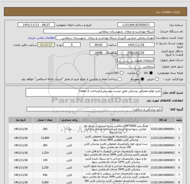Viewport: 190px width, 184px height.
Task: Click the province field آذربایجان غربی
Action: point(136,60)
